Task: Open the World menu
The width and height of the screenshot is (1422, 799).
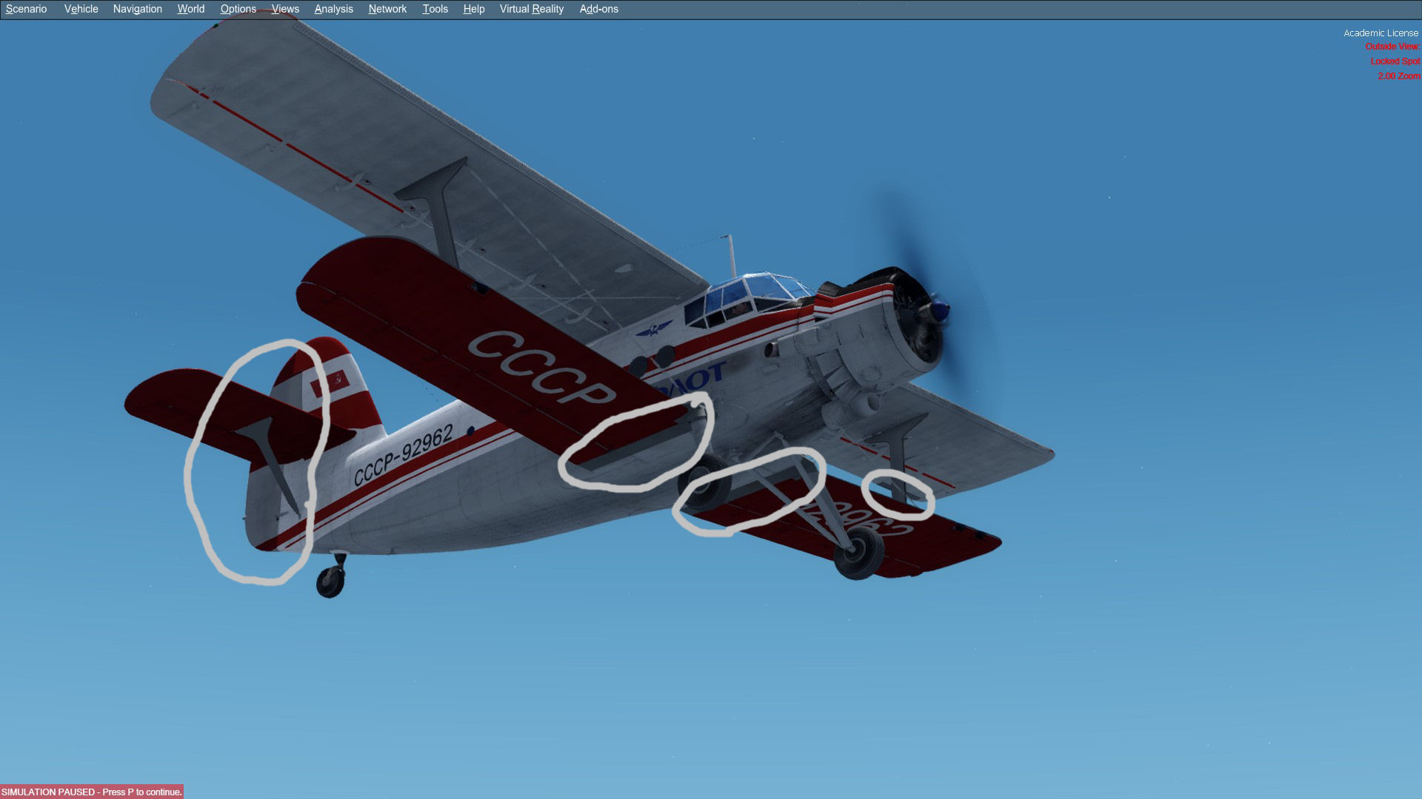Action: (190, 9)
